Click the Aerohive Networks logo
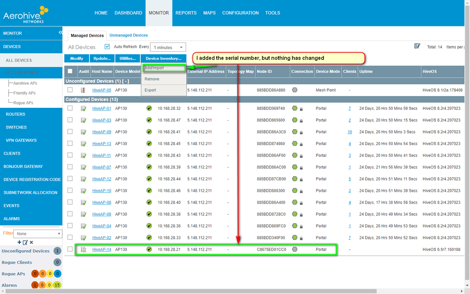This screenshot has width=470, height=294. [26, 15]
